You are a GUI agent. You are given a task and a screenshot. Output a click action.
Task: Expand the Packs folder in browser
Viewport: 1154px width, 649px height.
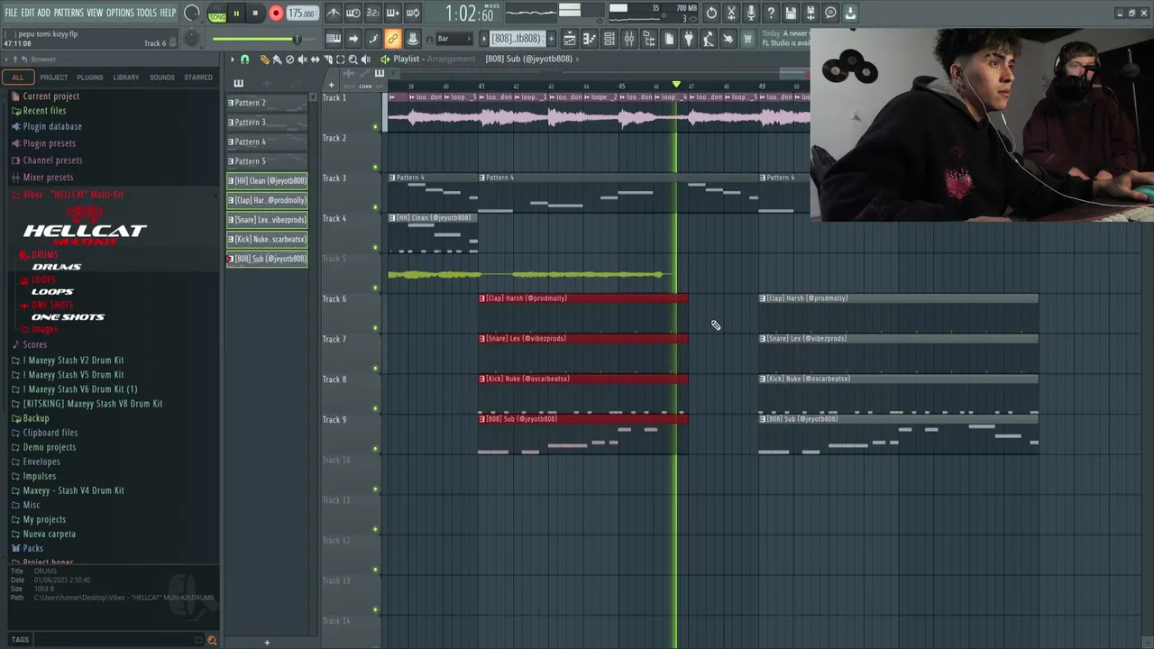tap(32, 548)
